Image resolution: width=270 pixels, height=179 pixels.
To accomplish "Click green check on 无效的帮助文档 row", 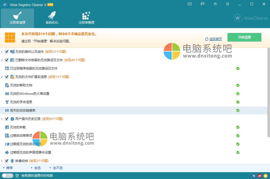I will (238, 85).
